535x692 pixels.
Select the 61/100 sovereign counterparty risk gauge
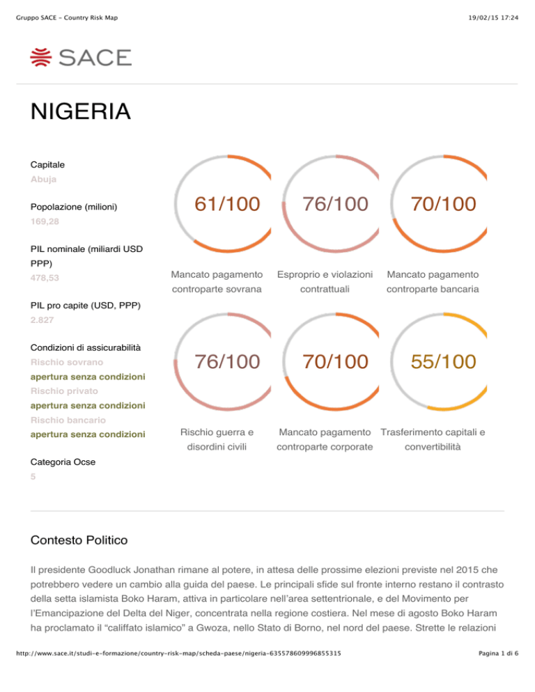(223, 203)
